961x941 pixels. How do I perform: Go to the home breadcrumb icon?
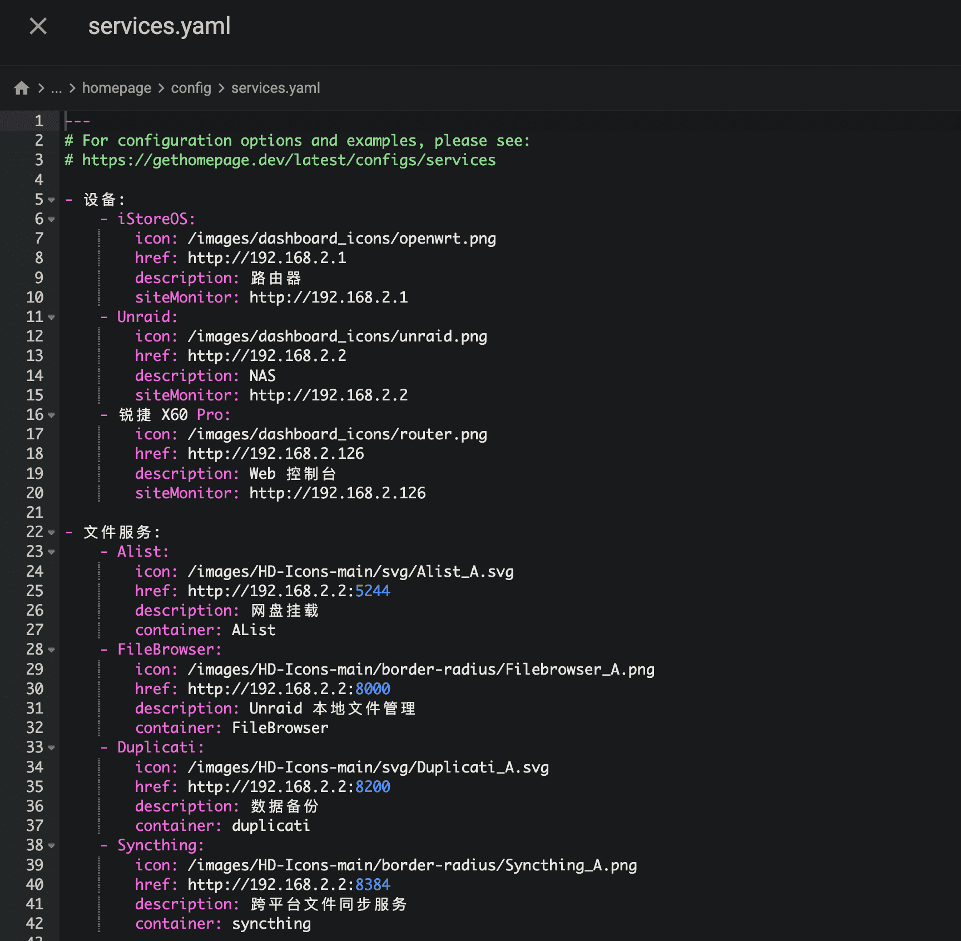(22, 88)
